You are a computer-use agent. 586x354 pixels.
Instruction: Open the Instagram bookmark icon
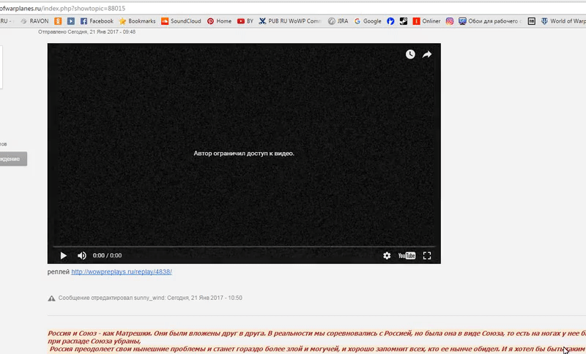click(x=450, y=21)
